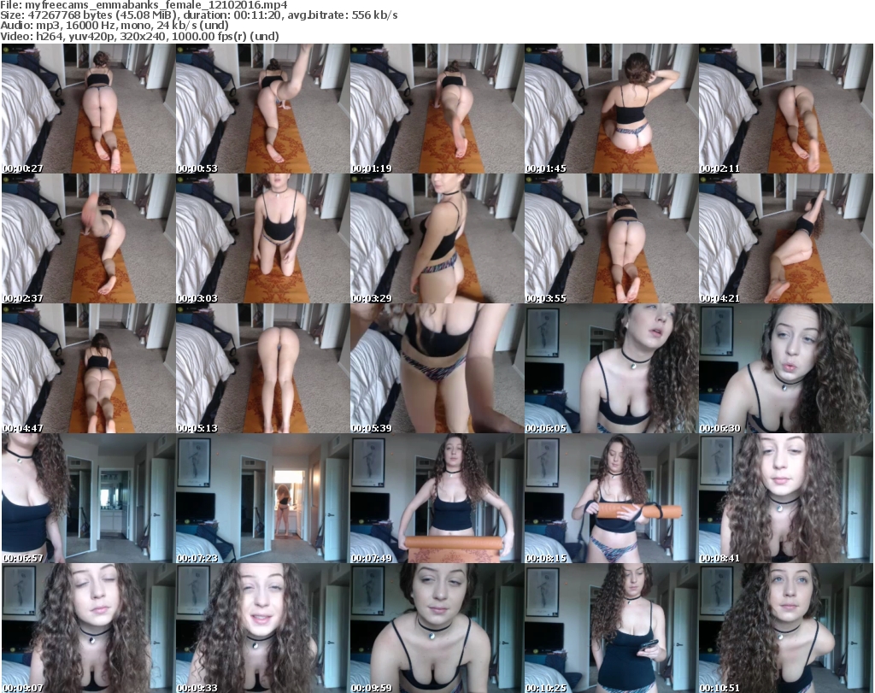
Task: Click the frame stamped 00:07:23
Action: click(262, 499)
